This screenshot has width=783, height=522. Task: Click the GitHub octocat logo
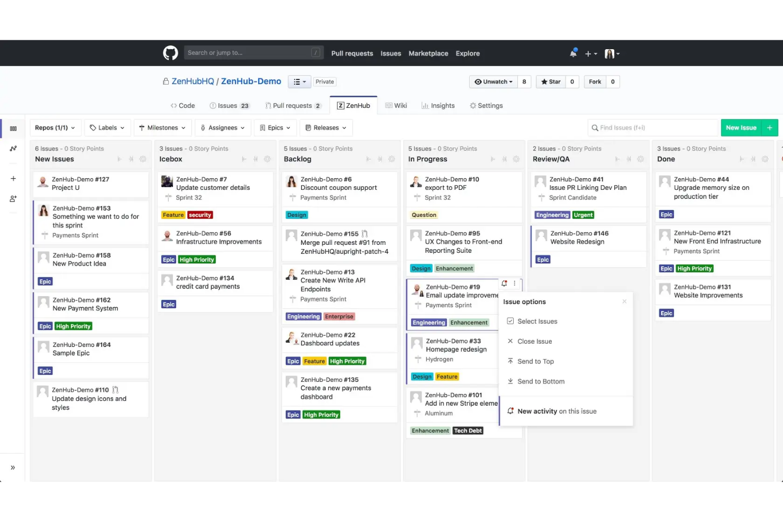(x=170, y=53)
